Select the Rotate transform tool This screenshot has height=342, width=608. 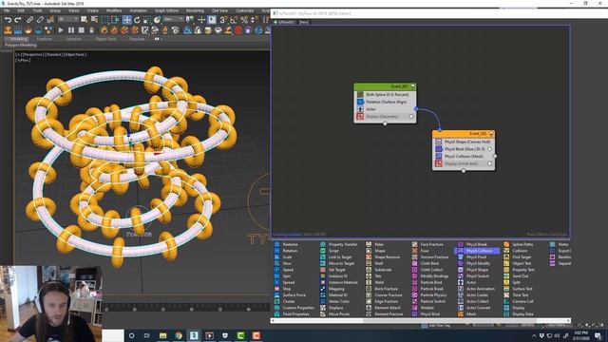coord(137,20)
